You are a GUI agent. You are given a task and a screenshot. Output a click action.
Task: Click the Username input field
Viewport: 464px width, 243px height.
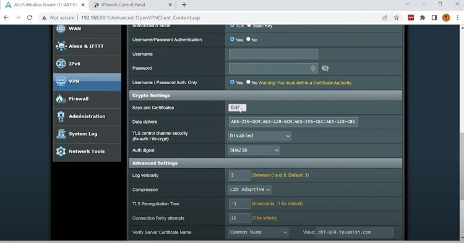pyautogui.click(x=273, y=54)
